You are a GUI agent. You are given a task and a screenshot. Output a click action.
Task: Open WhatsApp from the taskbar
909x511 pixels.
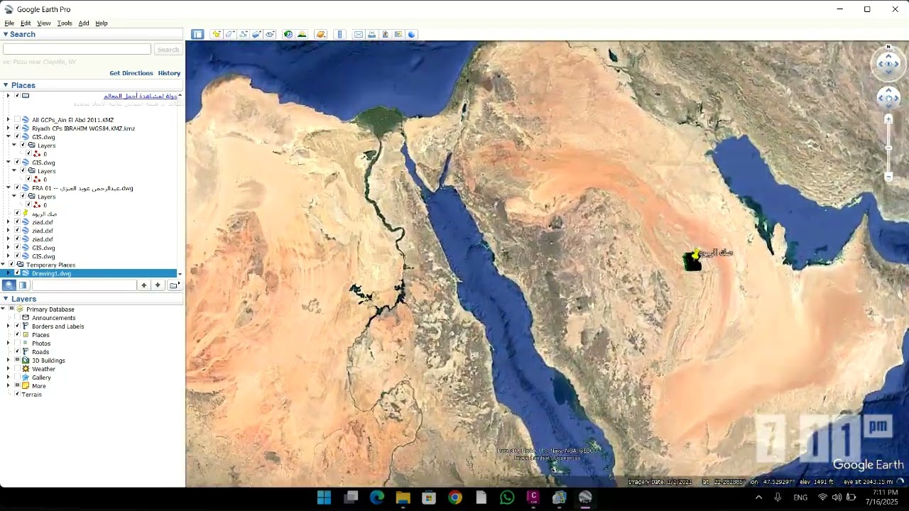point(507,498)
